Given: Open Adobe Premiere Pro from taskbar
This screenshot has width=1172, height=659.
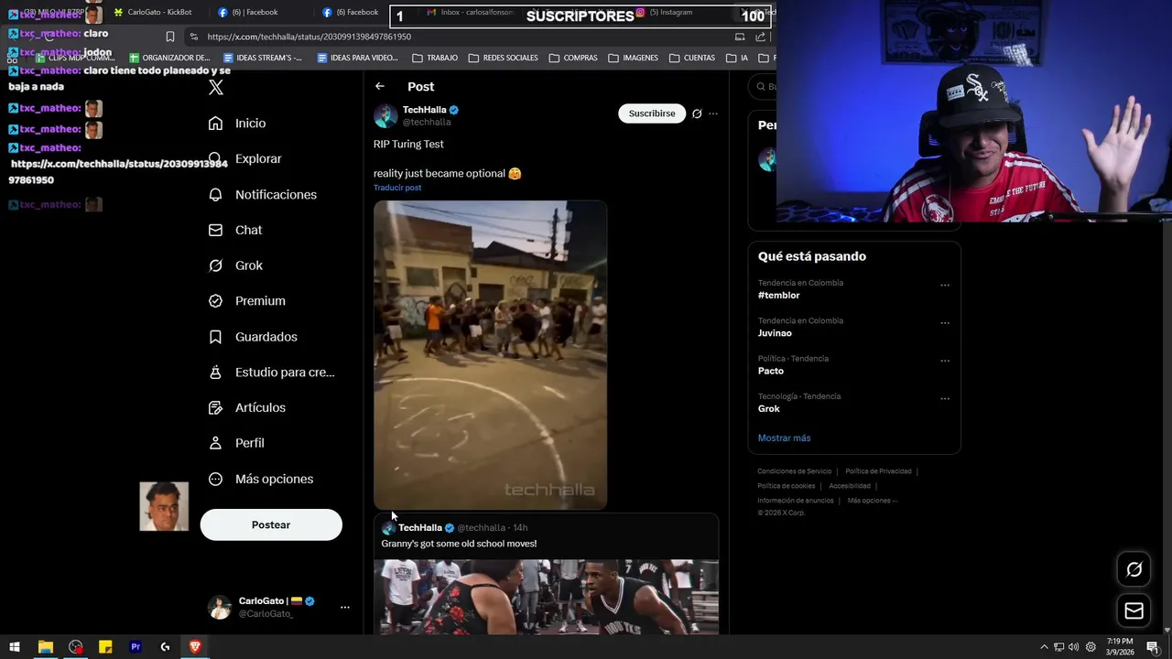Looking at the screenshot, I should pyautogui.click(x=136, y=647).
